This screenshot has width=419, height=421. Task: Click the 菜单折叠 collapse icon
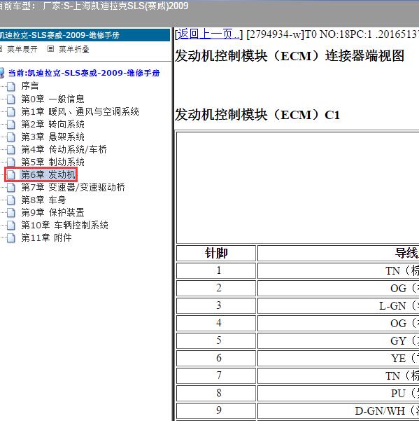50,49
